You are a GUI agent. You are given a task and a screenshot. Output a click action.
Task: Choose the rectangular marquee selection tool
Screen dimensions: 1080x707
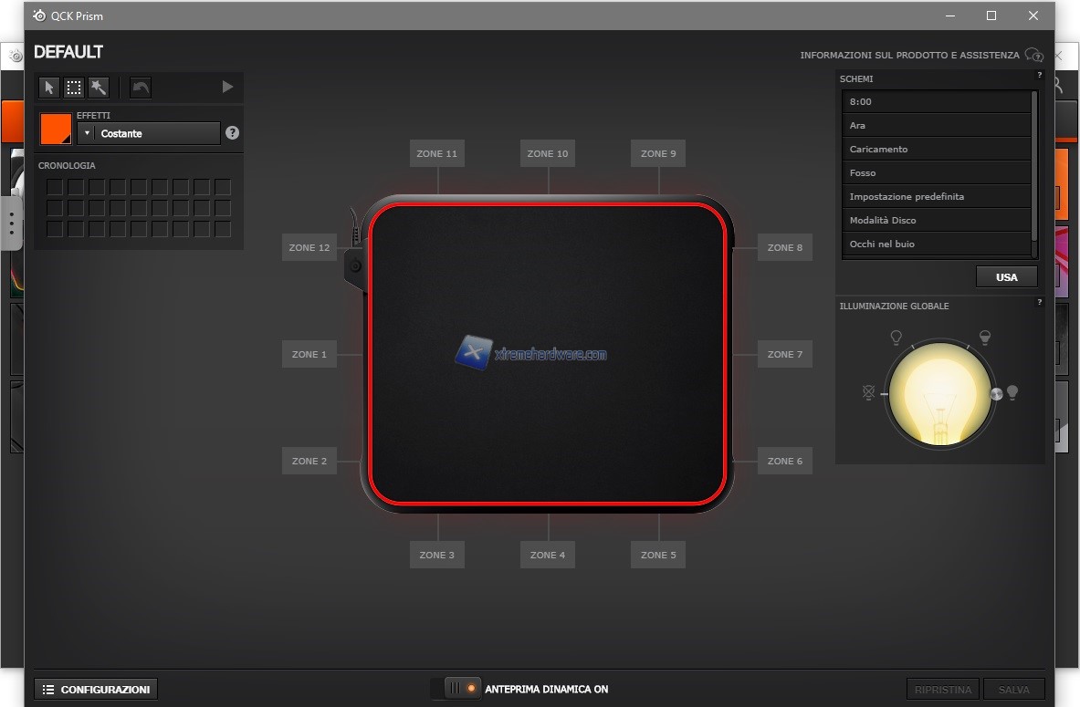click(74, 88)
